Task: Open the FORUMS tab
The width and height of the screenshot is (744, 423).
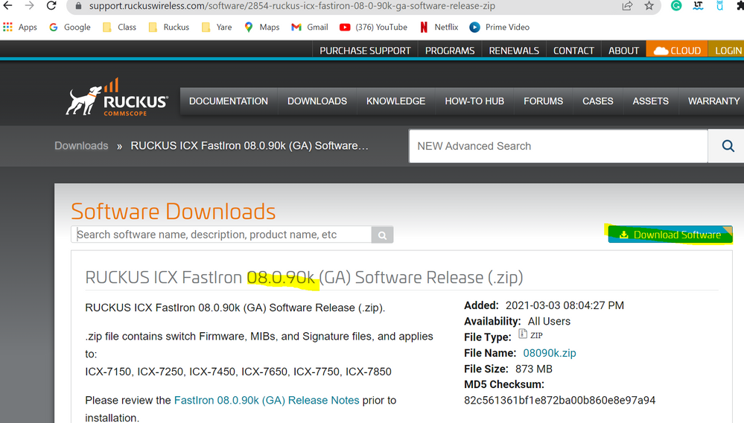Action: tap(543, 101)
